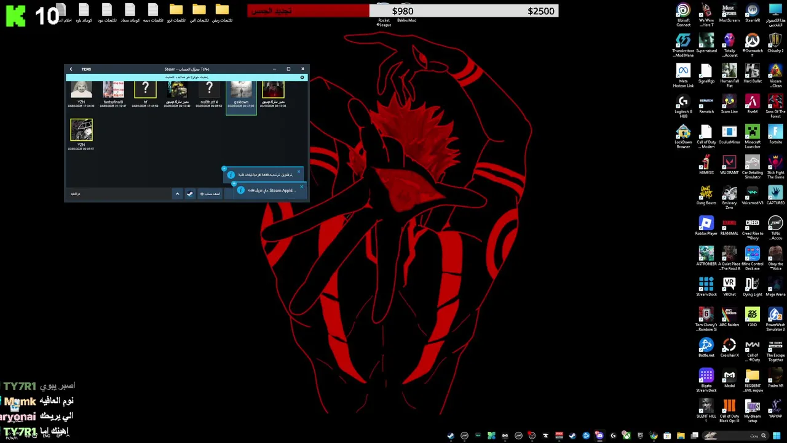Image resolution: width=787 pixels, height=443 pixels.
Task: Open Crosshair X desktop shortcut
Action: 729,348
